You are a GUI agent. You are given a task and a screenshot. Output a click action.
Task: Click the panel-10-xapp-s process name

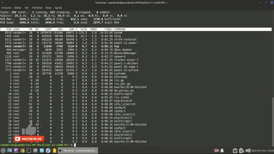(x=126, y=67)
